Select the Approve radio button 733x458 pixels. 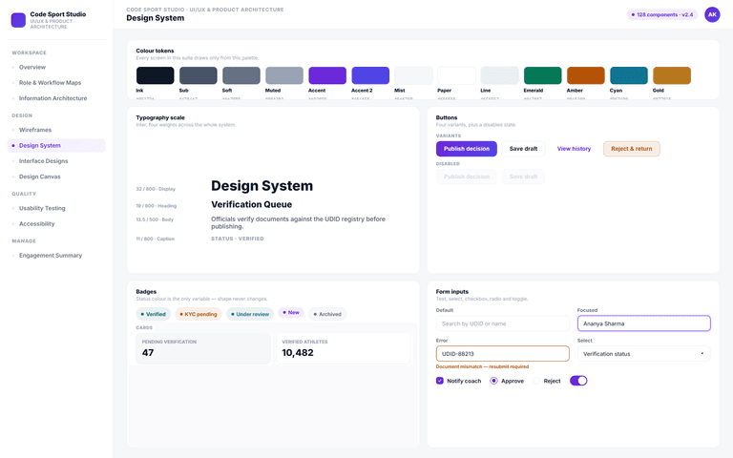(x=493, y=381)
